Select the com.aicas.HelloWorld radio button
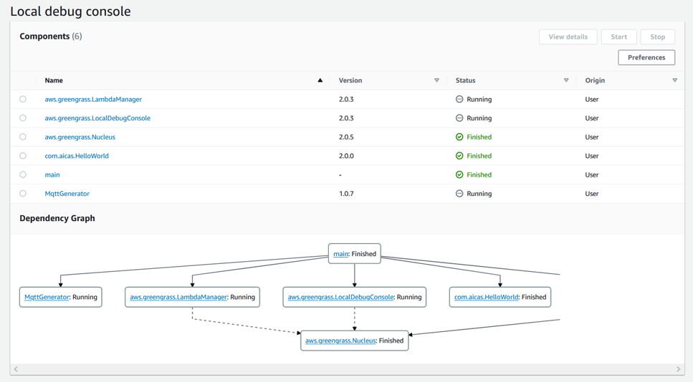The width and height of the screenshot is (693, 382). pyautogui.click(x=23, y=156)
